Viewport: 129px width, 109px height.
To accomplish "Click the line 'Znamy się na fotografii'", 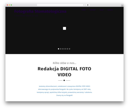I will click(x=64, y=95).
